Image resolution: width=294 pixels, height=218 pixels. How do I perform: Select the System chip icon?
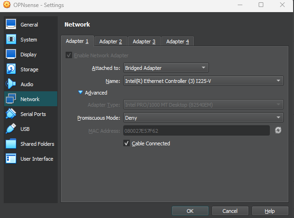pos(11,40)
